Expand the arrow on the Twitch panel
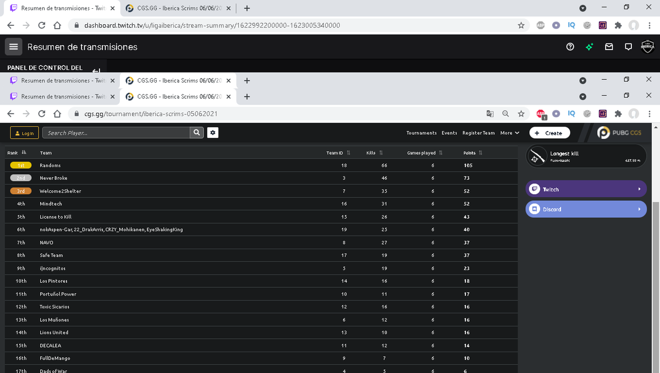 639,189
